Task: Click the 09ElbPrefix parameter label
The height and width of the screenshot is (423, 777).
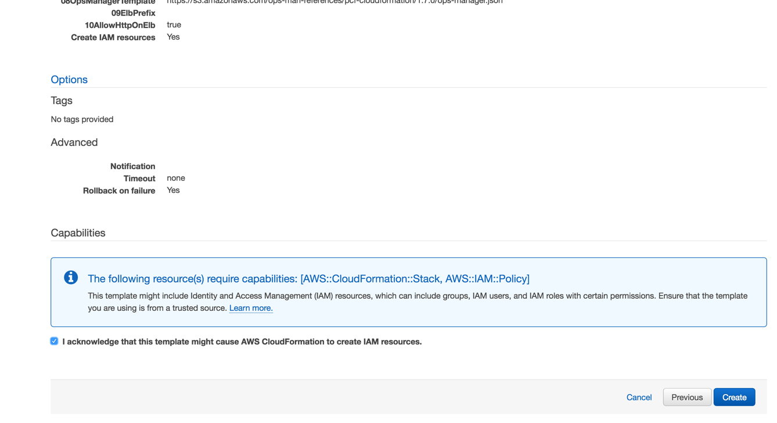Action: [x=133, y=13]
